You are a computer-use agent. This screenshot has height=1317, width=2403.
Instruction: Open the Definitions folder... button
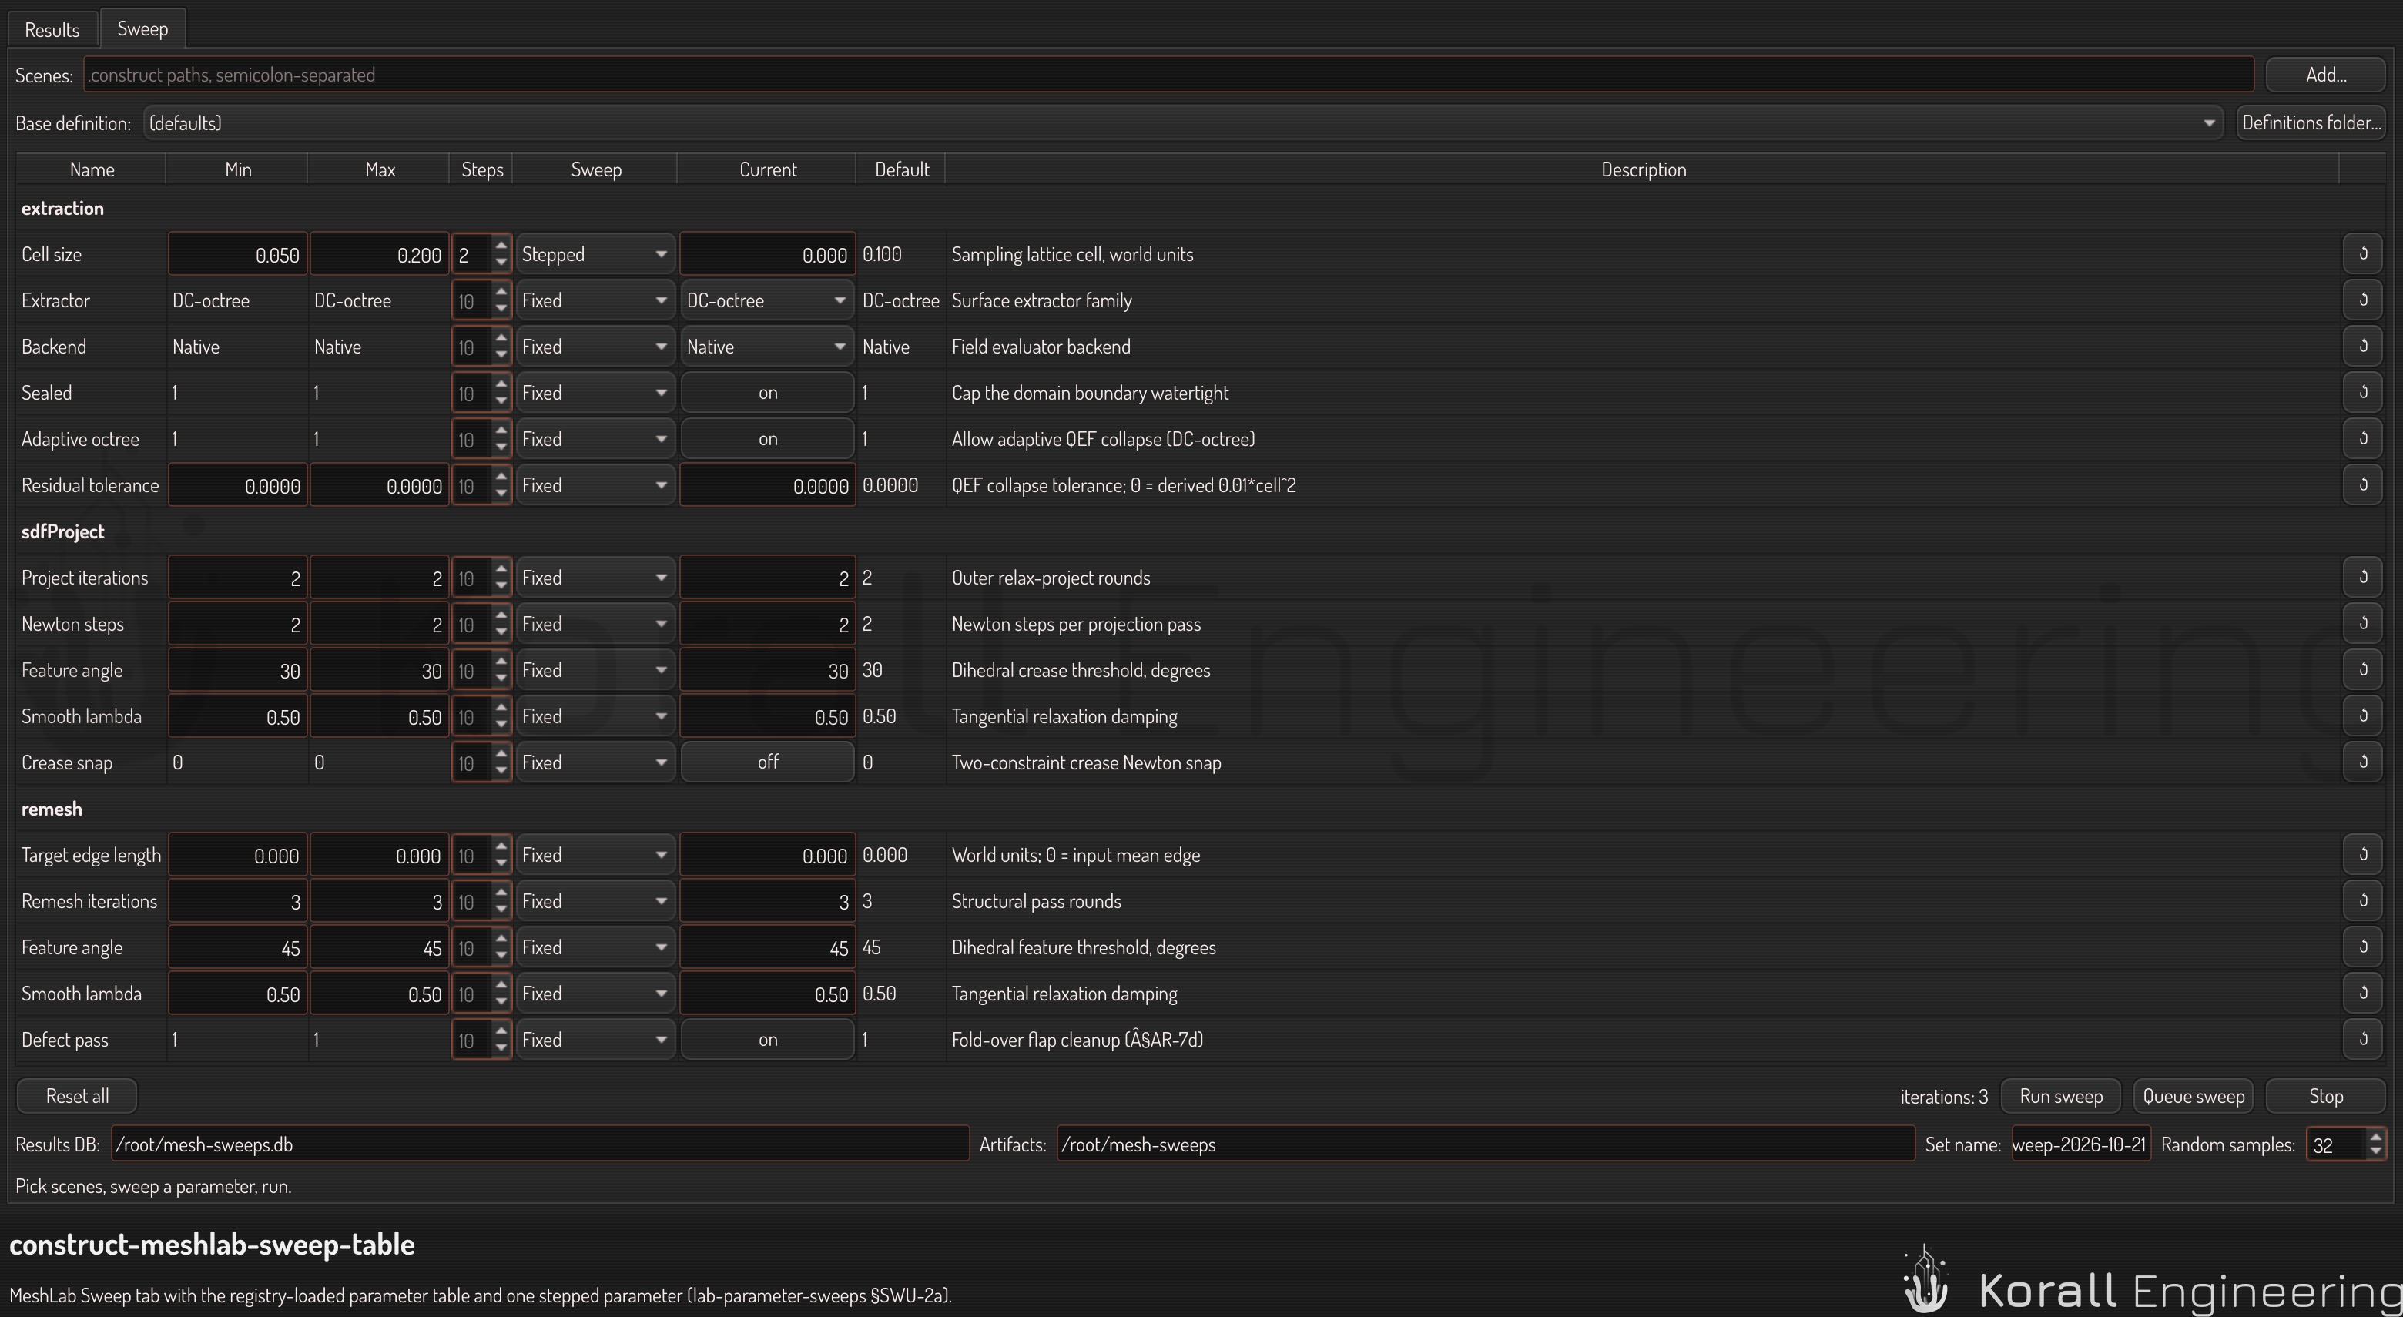[x=2311, y=123]
